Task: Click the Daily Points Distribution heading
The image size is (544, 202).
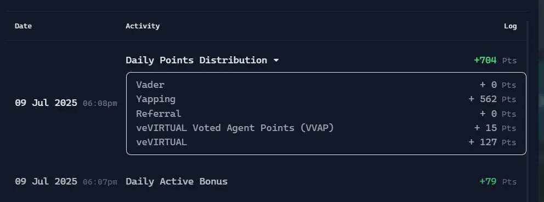Action: (x=196, y=60)
